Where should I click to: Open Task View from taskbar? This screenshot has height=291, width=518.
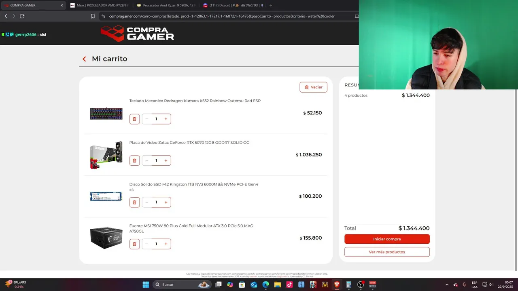pos(219,285)
